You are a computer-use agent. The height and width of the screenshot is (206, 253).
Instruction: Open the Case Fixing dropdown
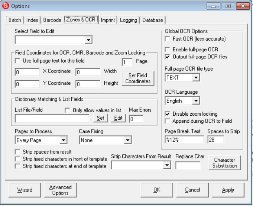106,140
